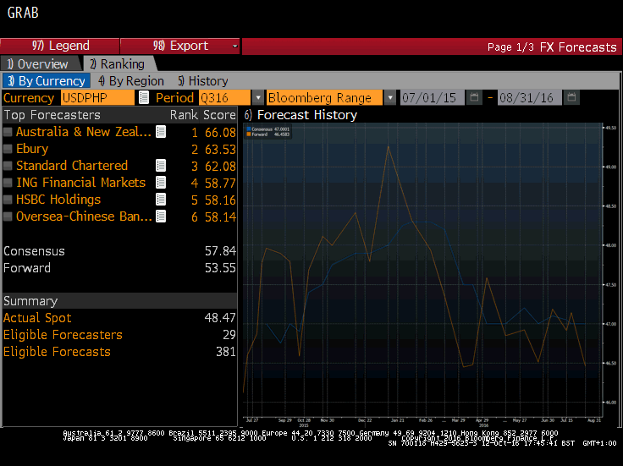Click the start date field 07/01/15
The width and height of the screenshot is (623, 466).
click(432, 97)
